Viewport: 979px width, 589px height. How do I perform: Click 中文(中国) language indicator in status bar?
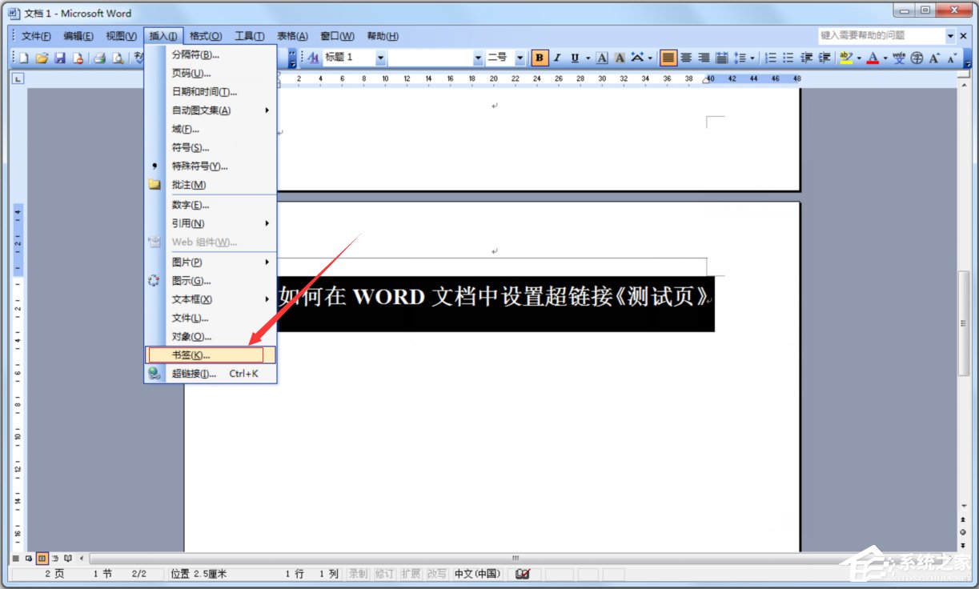[x=476, y=573]
